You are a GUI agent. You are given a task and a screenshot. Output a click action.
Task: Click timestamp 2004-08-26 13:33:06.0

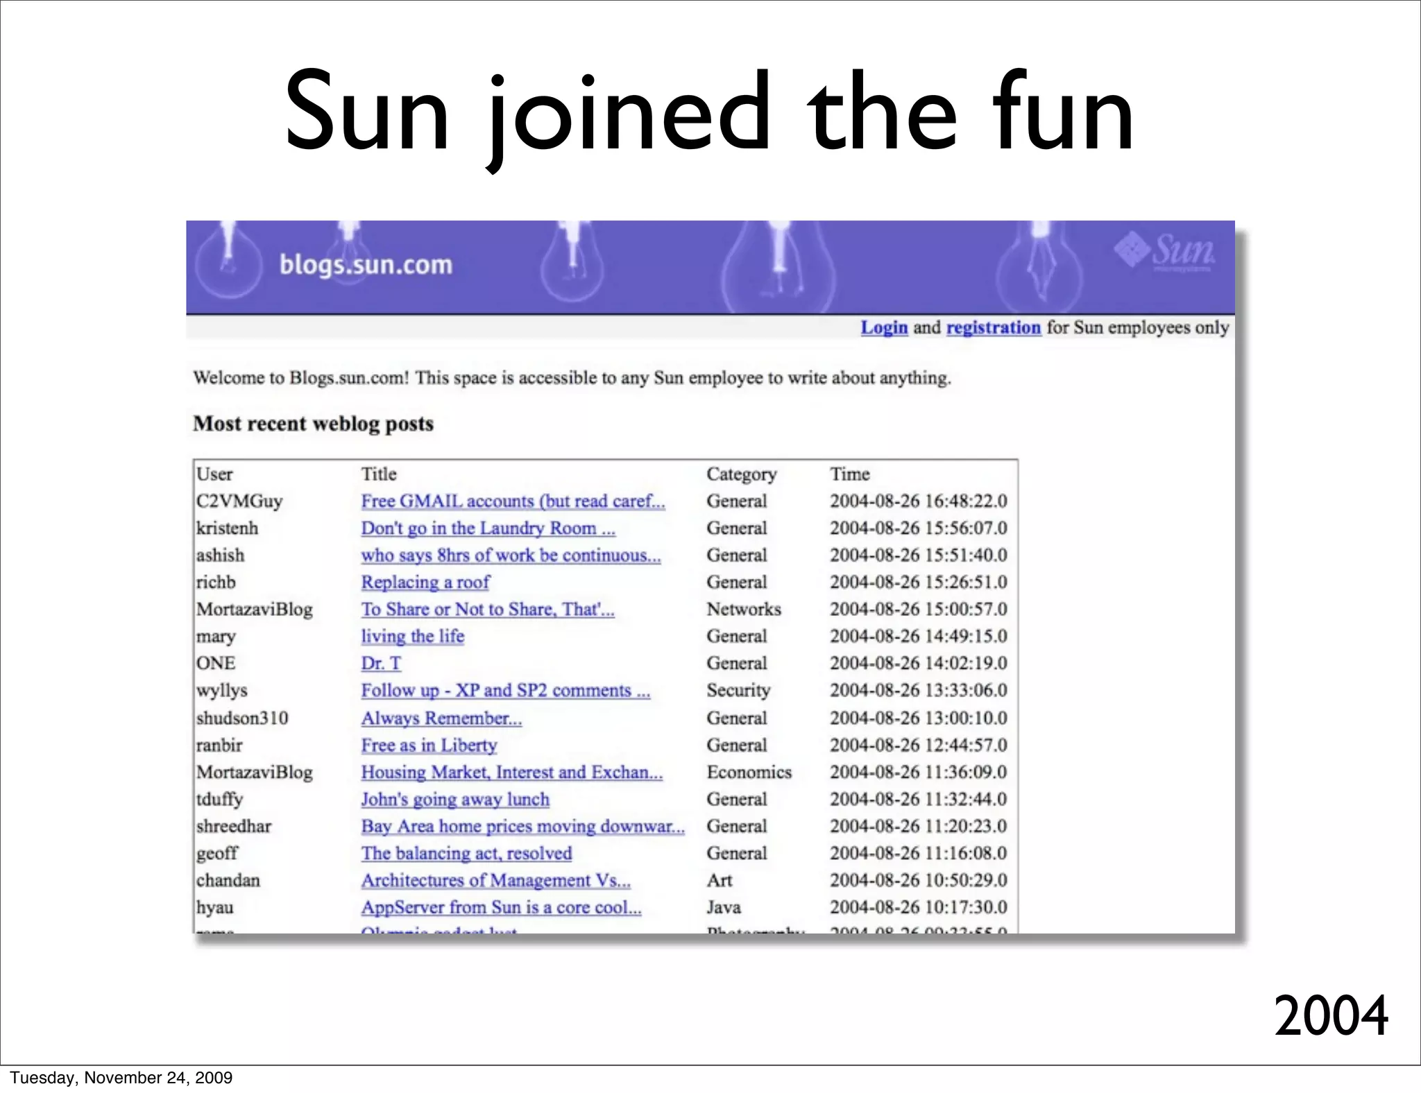pyautogui.click(x=919, y=691)
